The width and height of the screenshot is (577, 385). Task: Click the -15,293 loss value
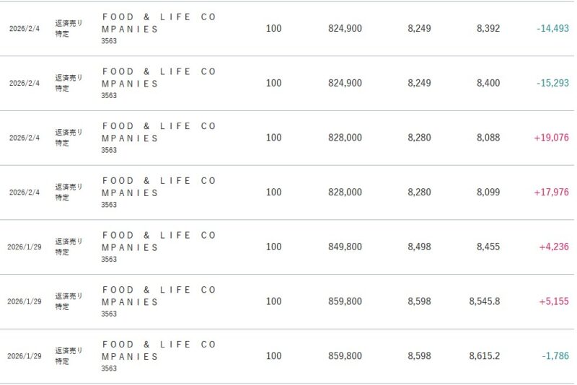coord(552,84)
